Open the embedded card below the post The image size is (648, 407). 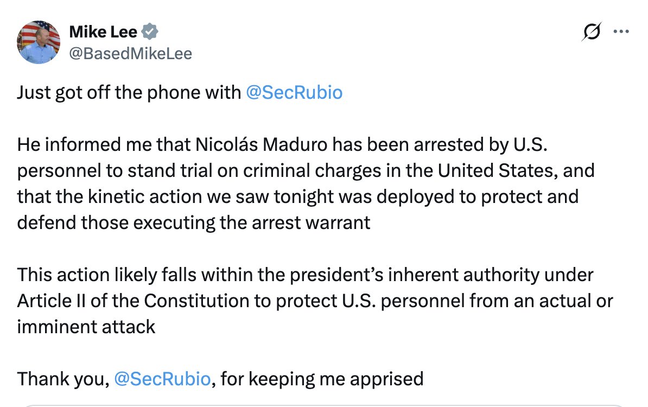[323, 404]
